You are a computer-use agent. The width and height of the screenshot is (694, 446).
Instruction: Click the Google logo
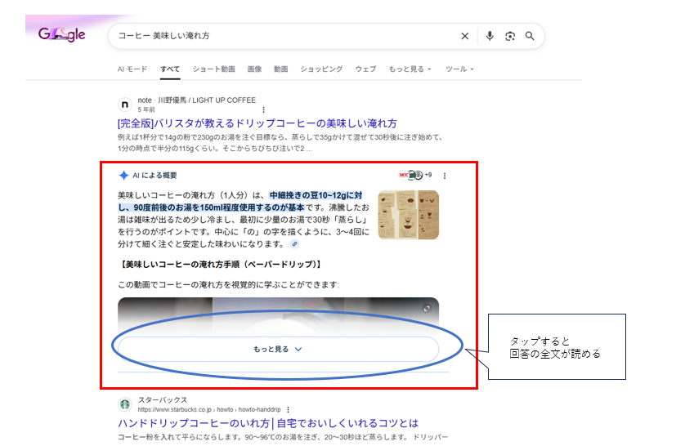tap(61, 35)
